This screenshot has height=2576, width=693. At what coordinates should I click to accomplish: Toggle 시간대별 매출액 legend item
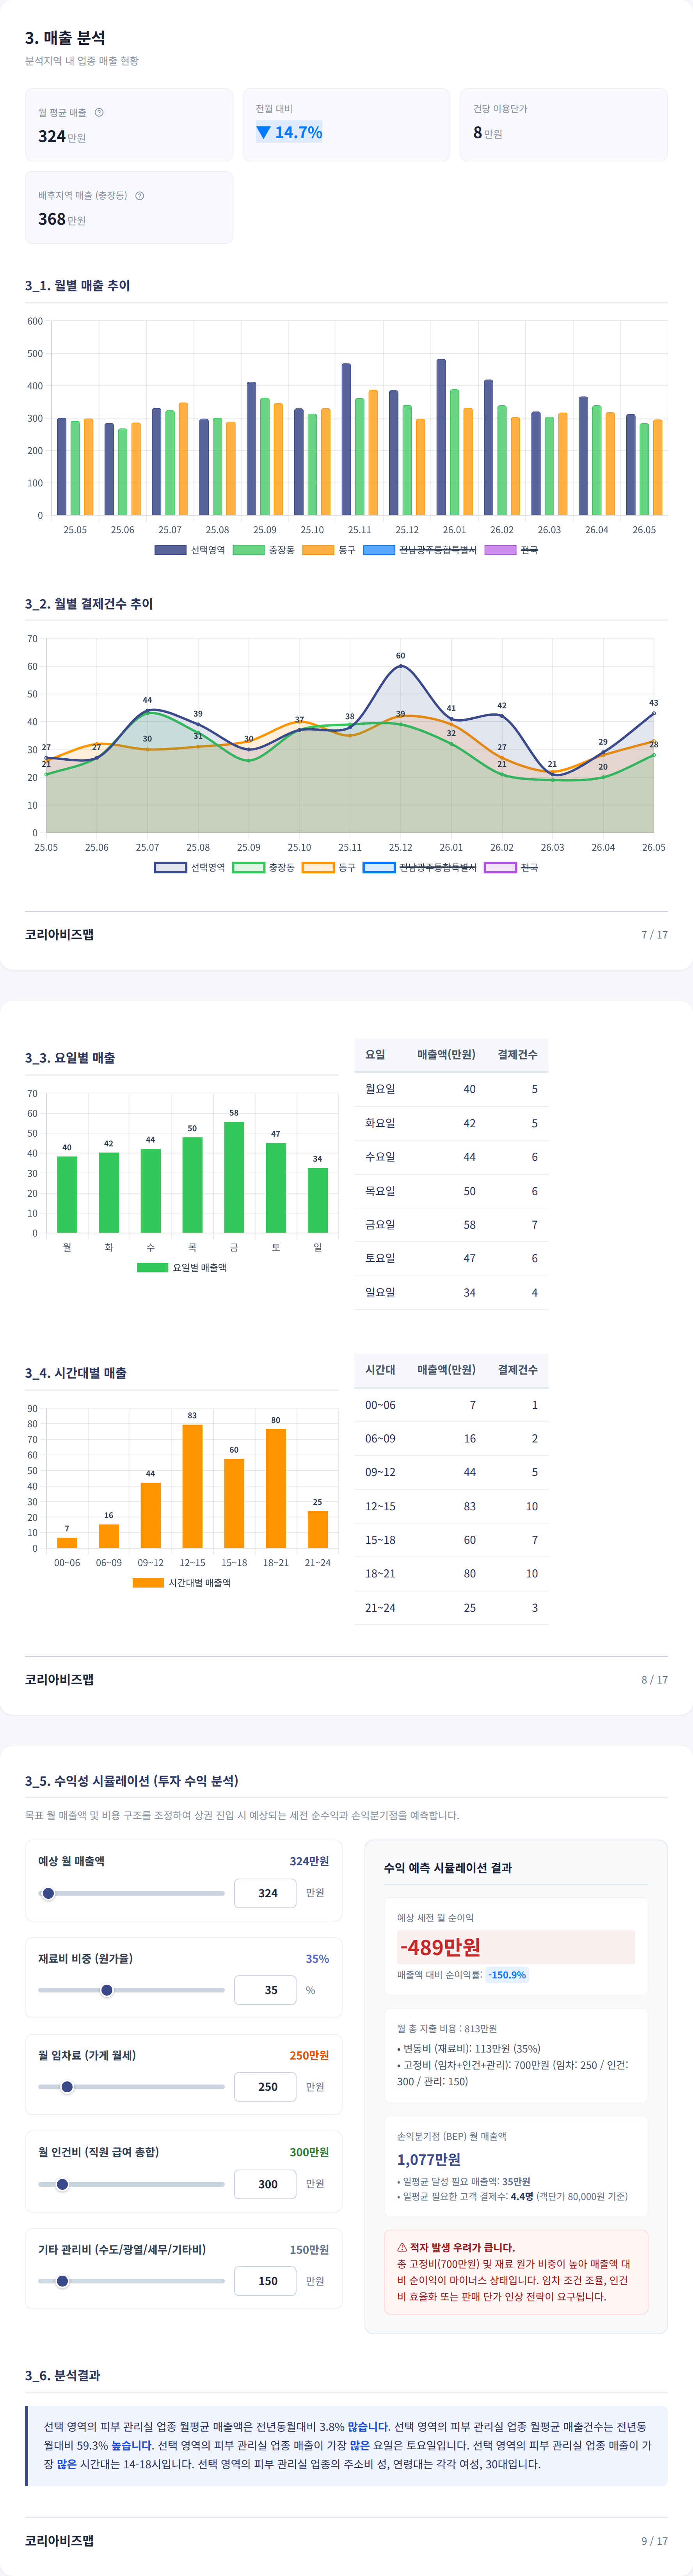pyautogui.click(x=181, y=1583)
